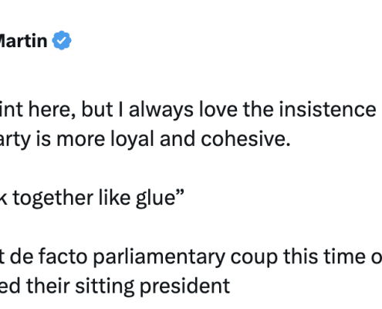
Task: Click the word 'sitting' in last line
Action: click(x=105, y=287)
